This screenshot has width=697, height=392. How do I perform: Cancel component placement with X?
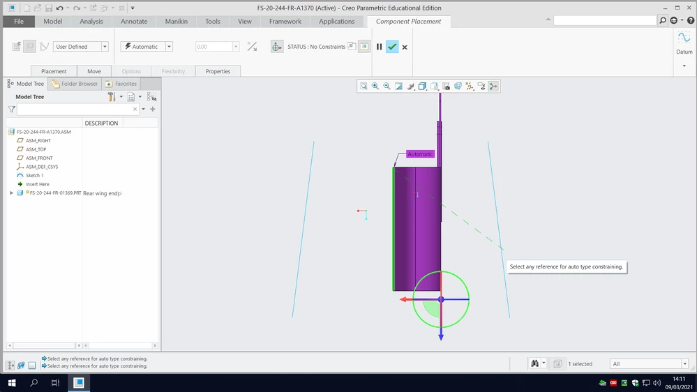405,47
